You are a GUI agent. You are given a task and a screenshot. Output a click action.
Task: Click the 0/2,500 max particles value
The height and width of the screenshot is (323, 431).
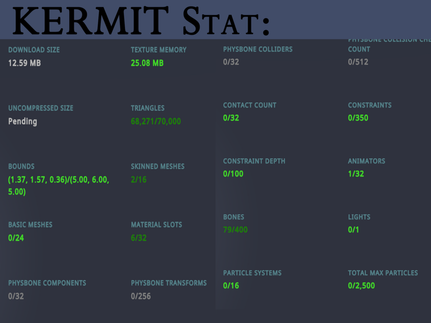[x=361, y=286]
